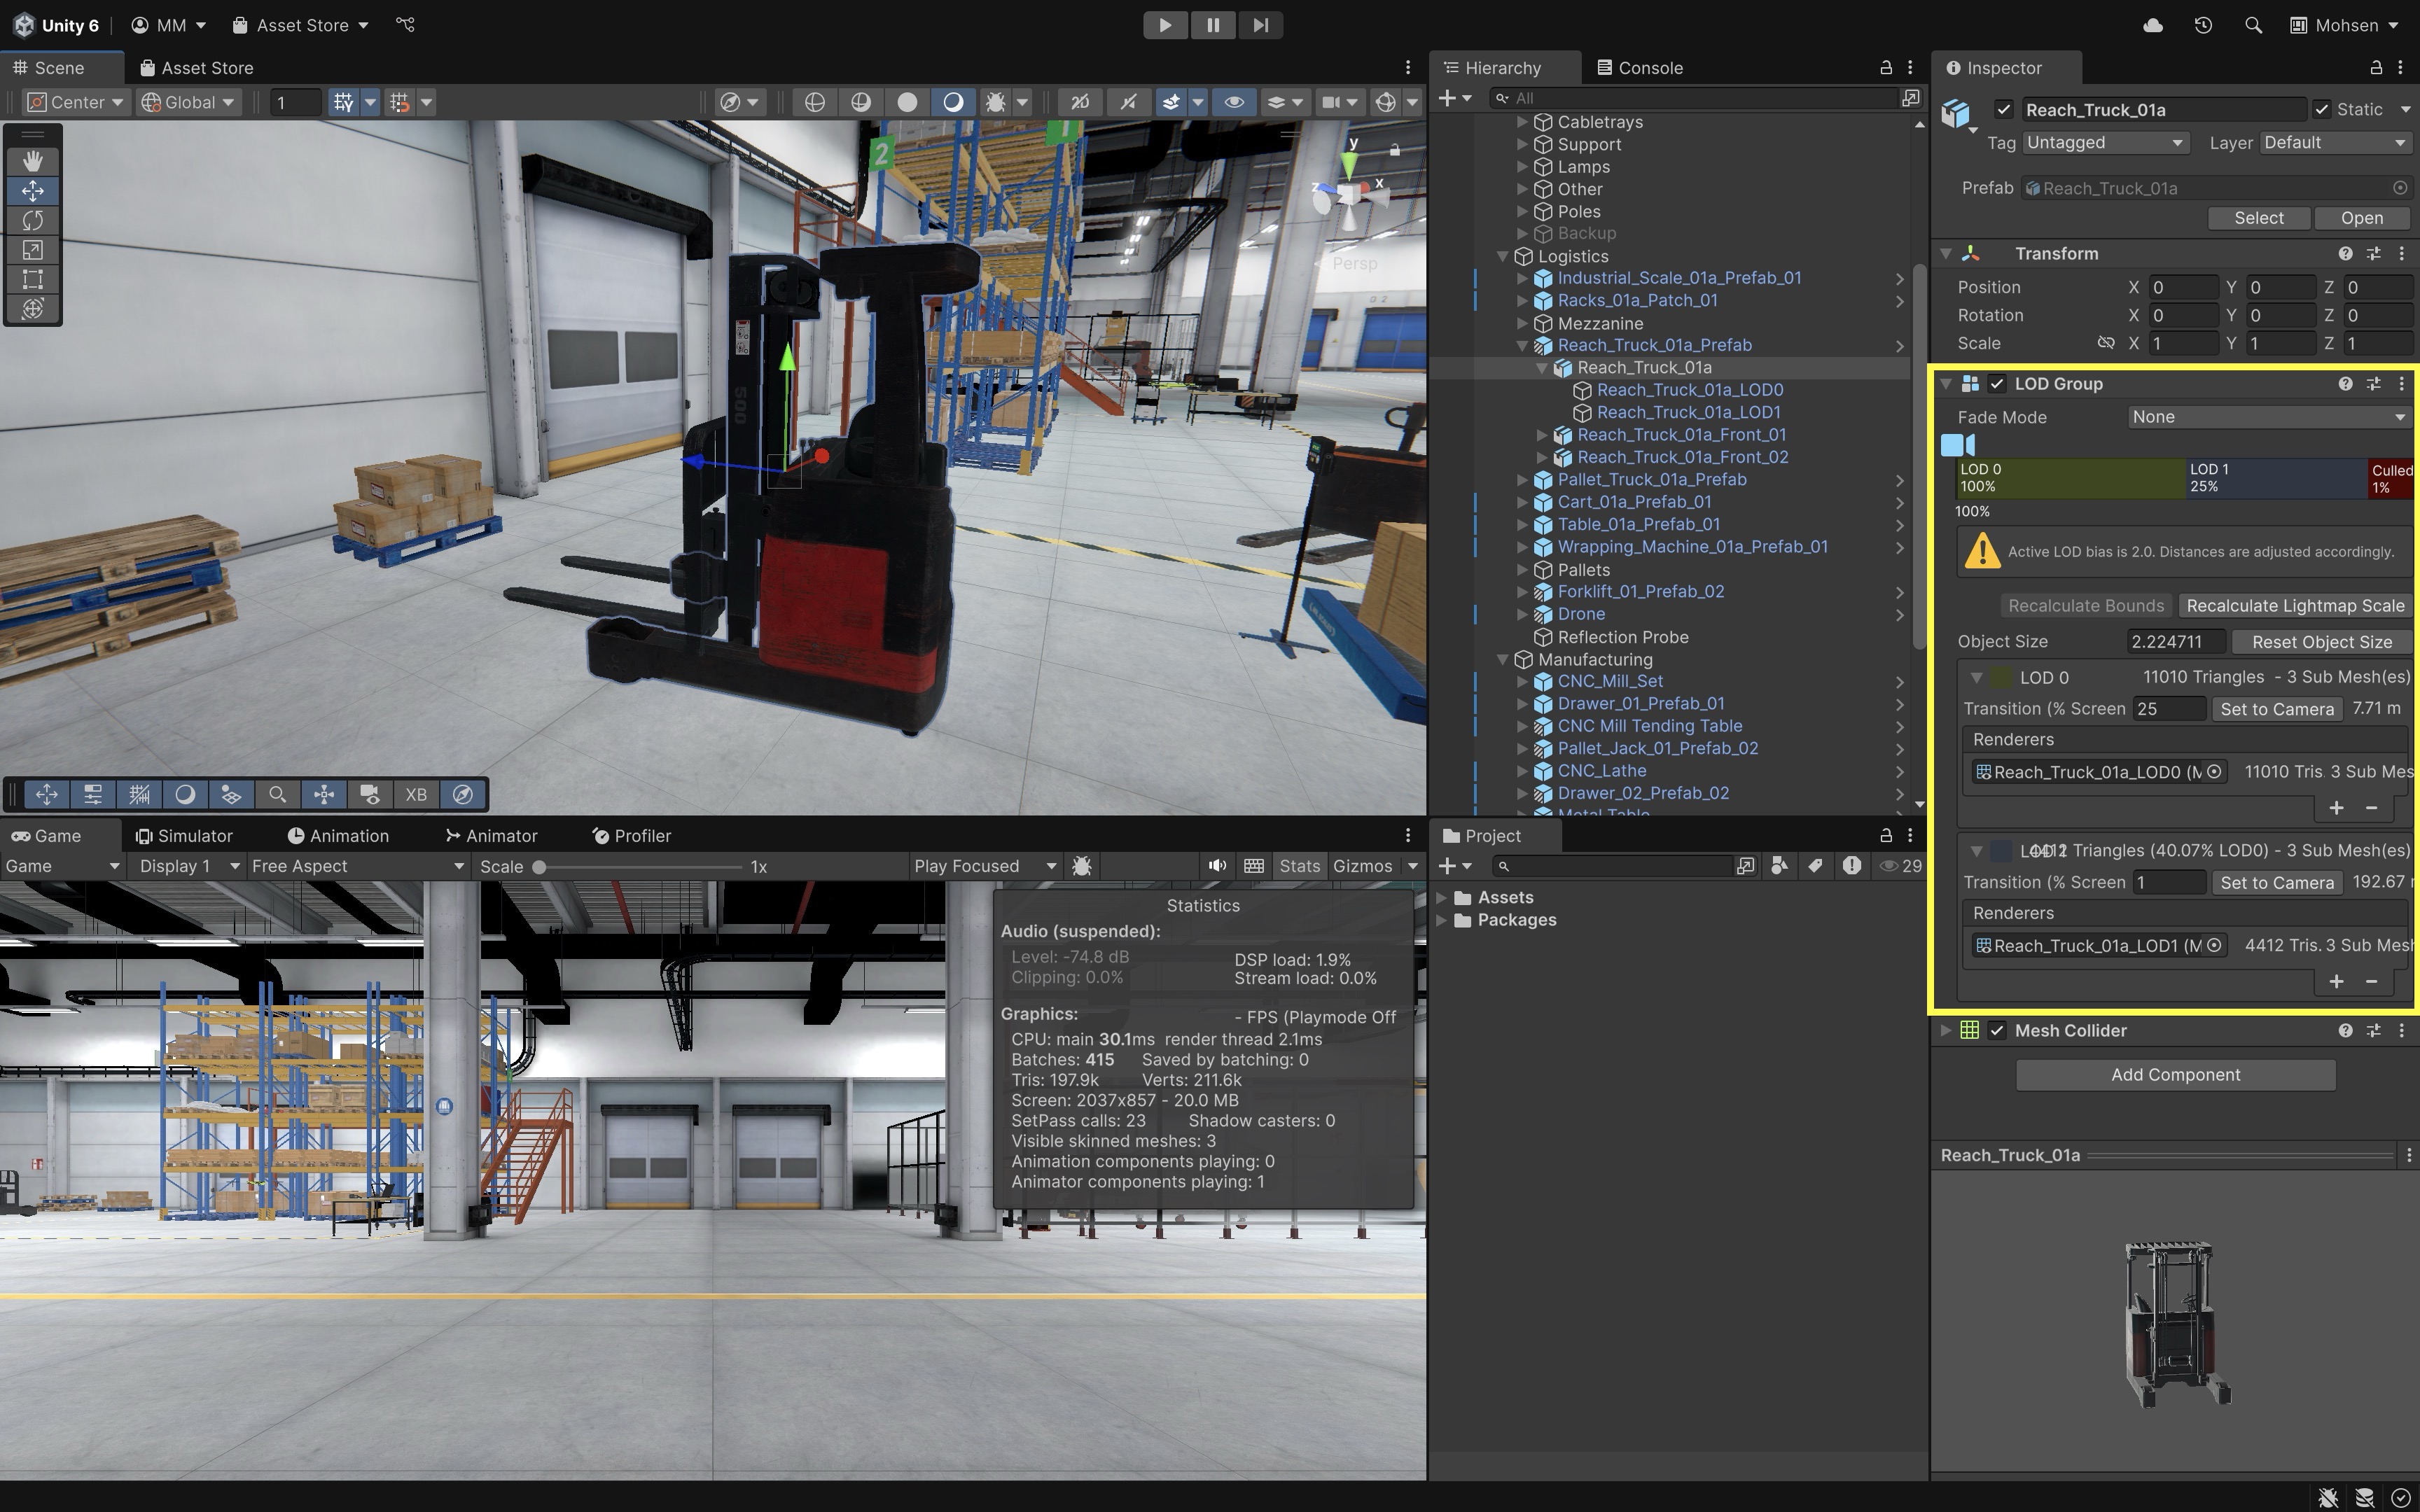Switch to the Profiler tab

point(631,836)
